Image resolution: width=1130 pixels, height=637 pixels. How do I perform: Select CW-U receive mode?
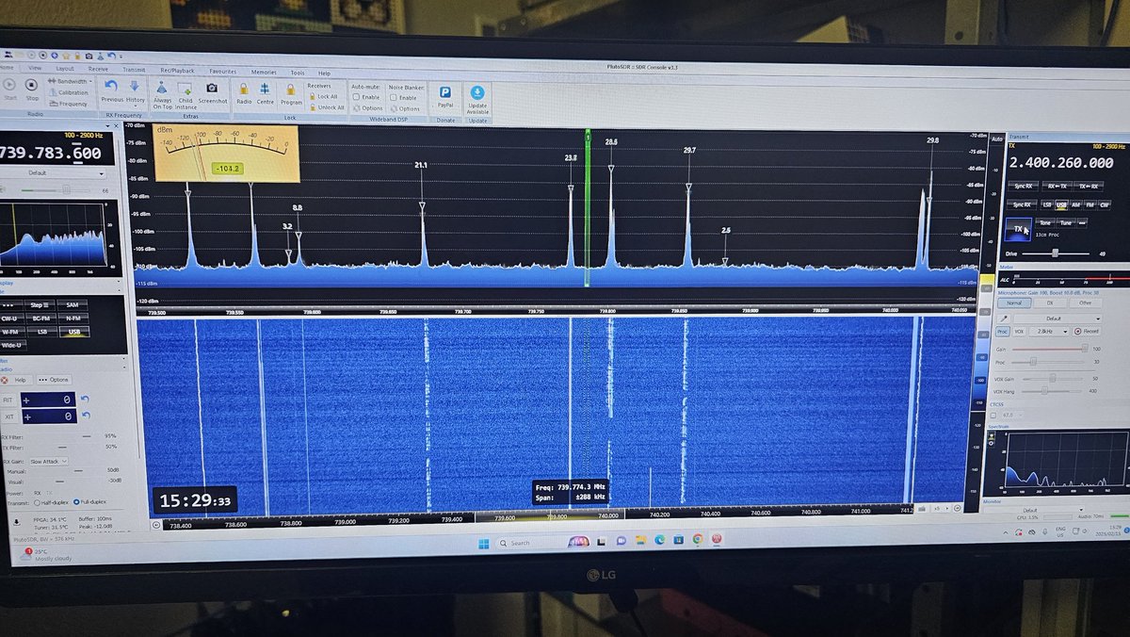pyautogui.click(x=9, y=318)
